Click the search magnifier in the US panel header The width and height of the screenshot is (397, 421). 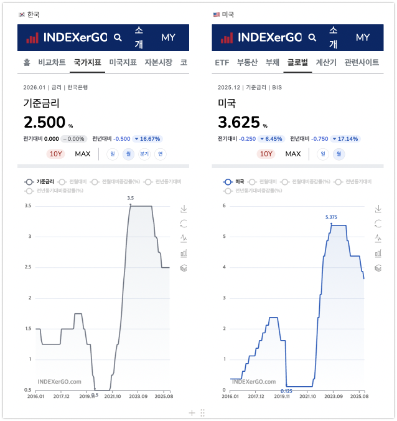click(x=312, y=37)
